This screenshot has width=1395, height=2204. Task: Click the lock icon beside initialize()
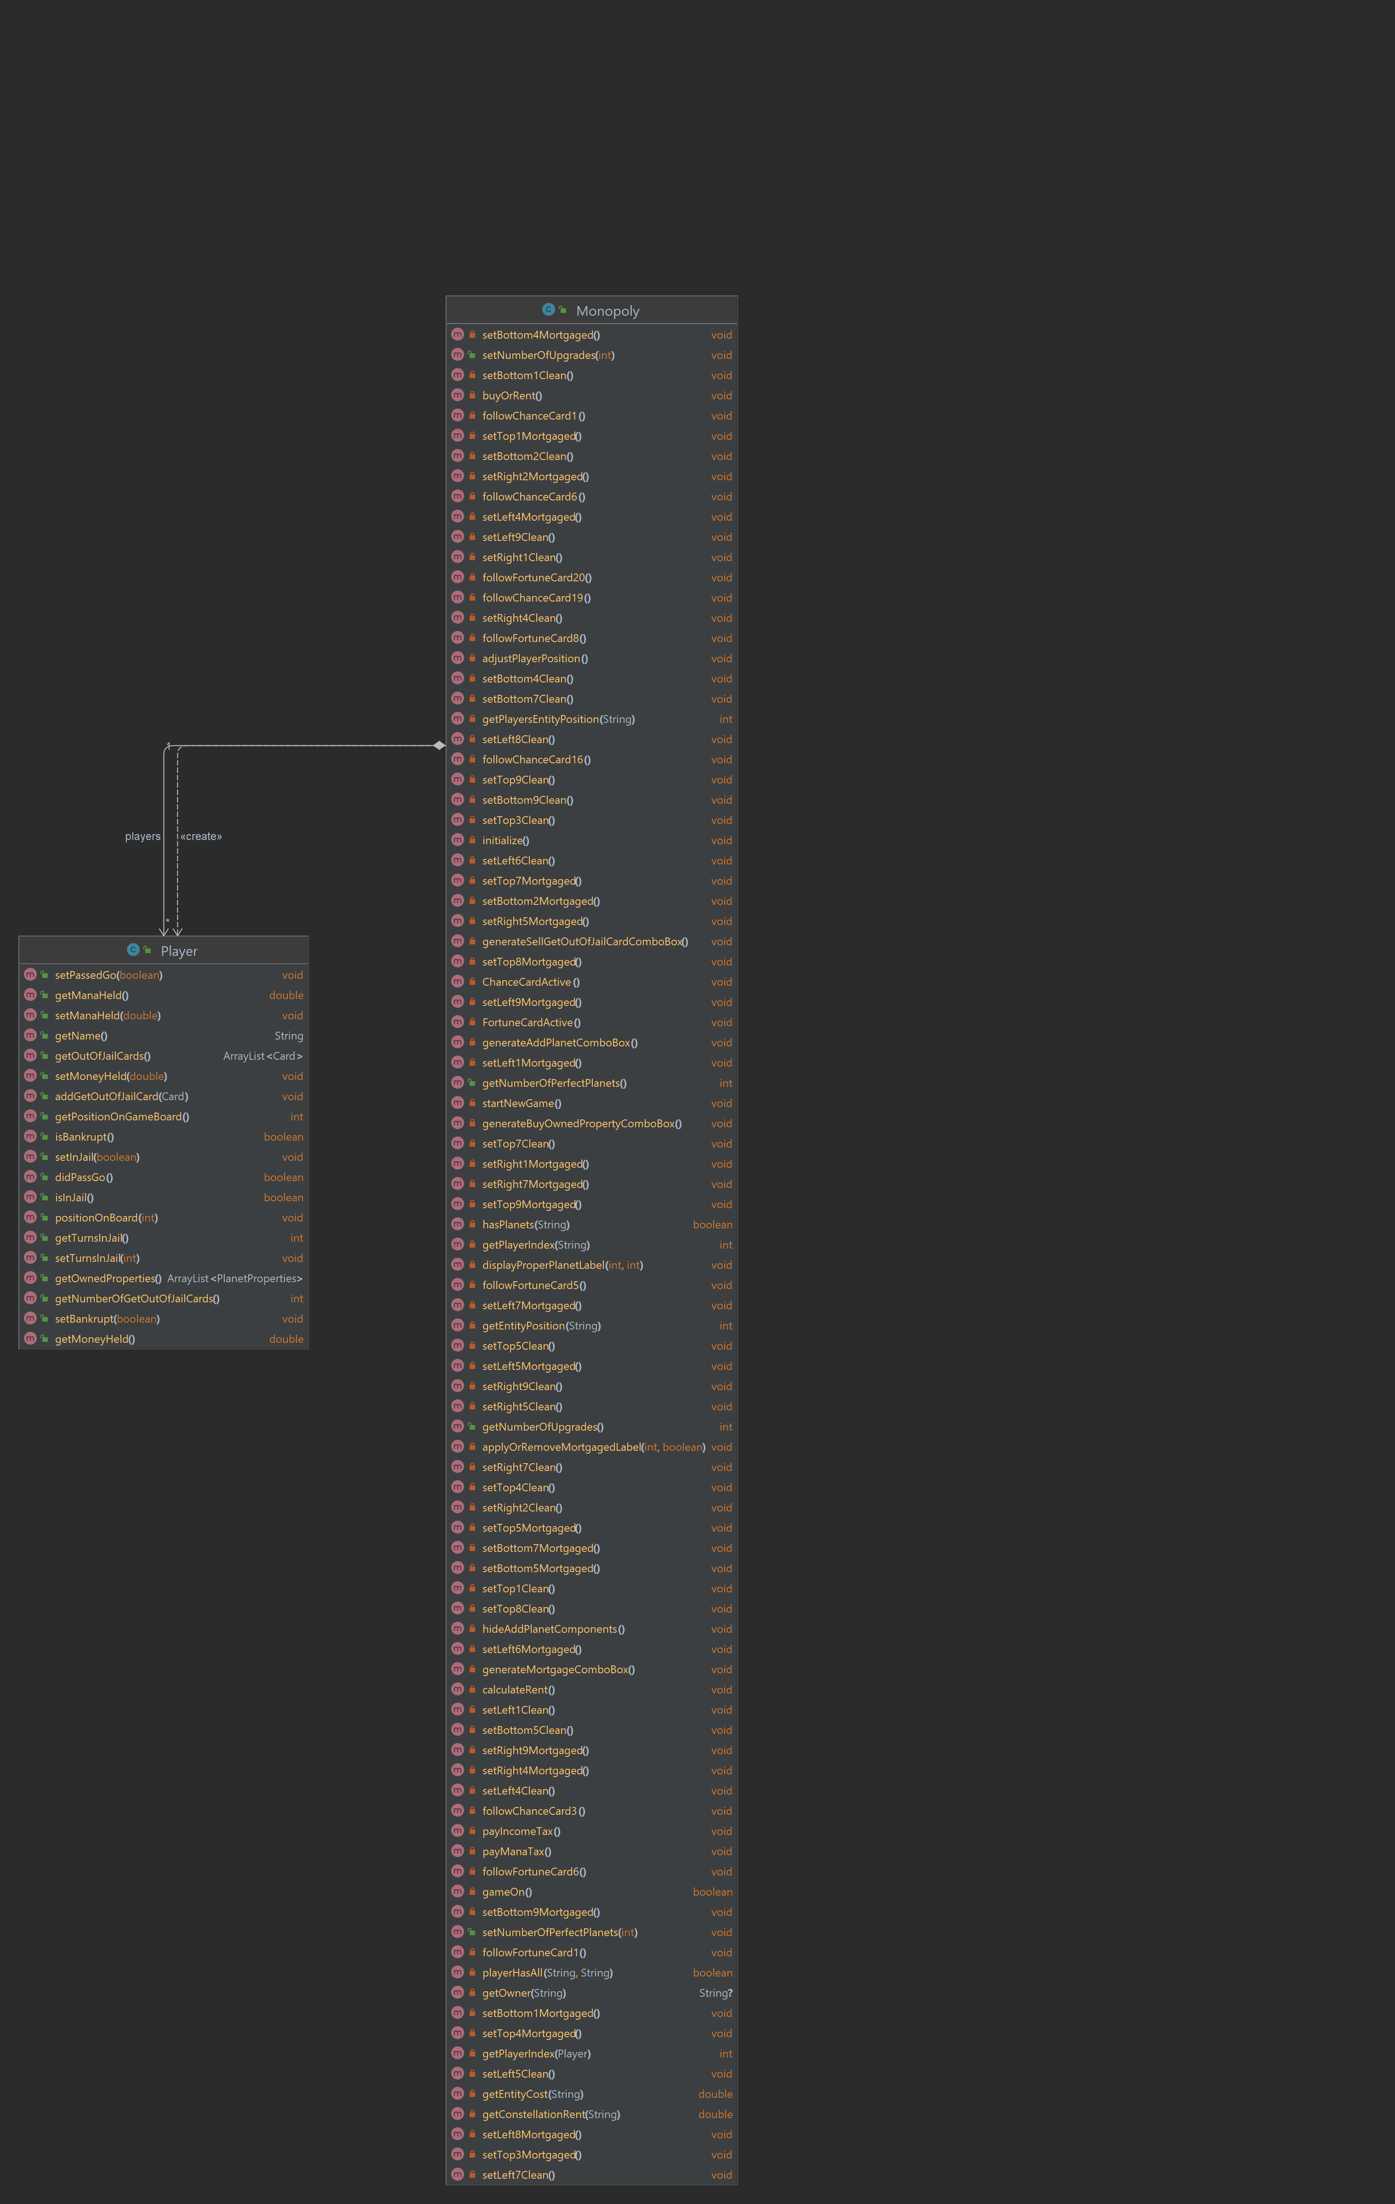click(472, 840)
